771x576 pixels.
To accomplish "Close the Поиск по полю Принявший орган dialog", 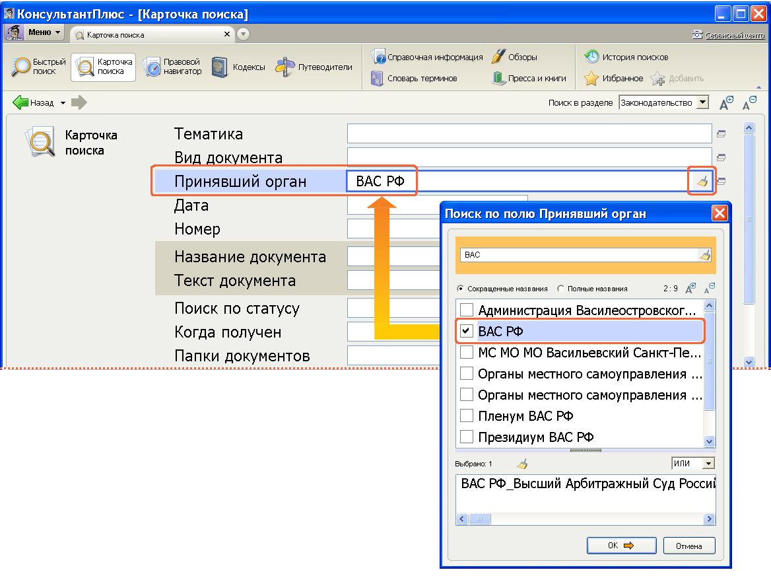I will [x=720, y=213].
